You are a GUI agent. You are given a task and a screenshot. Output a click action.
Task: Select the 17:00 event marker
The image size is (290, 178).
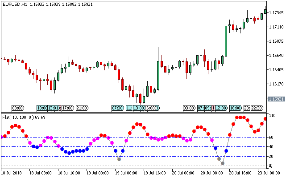click(68, 108)
